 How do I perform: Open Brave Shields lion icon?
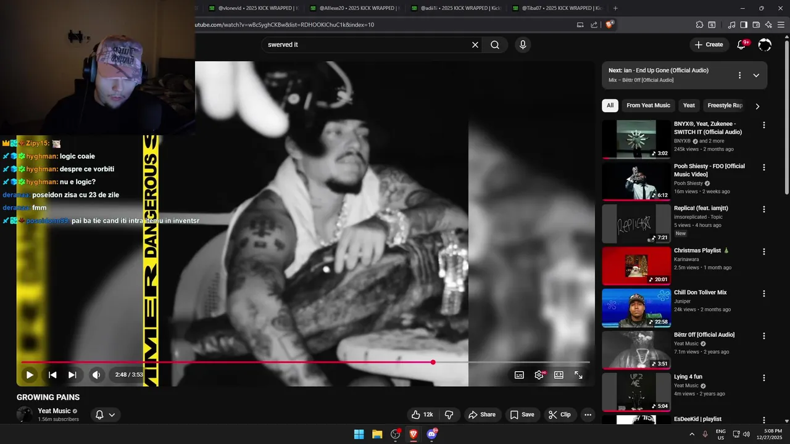click(x=610, y=25)
